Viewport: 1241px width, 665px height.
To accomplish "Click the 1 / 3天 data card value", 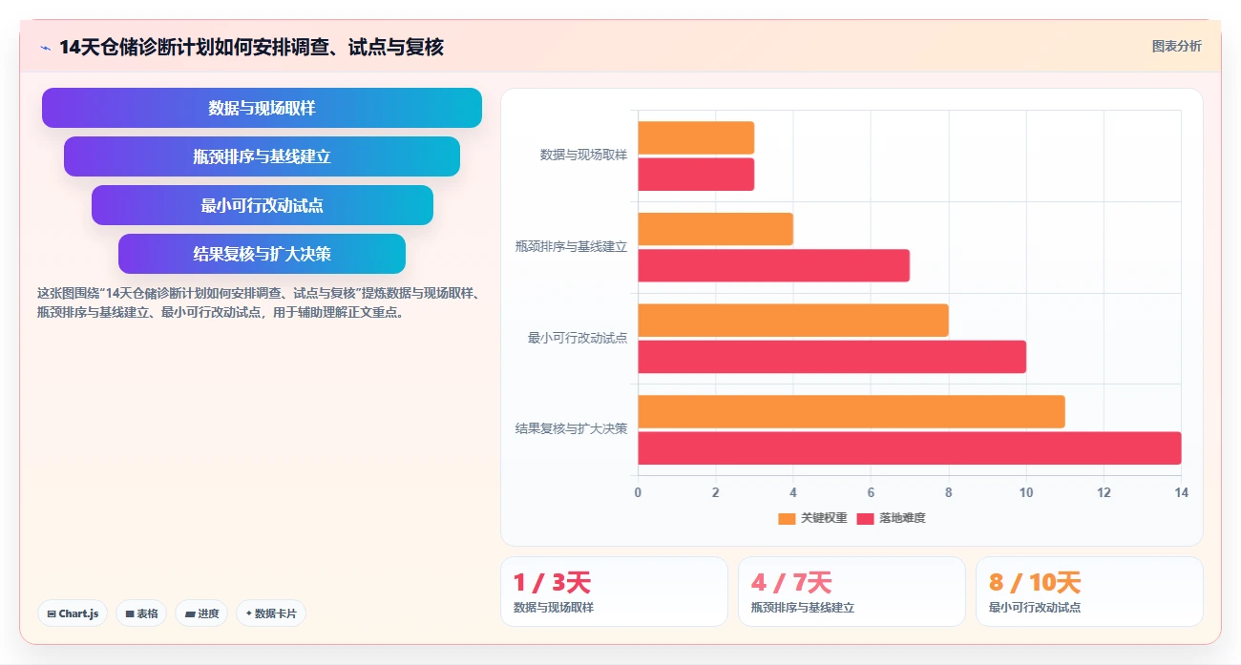I will [552, 582].
